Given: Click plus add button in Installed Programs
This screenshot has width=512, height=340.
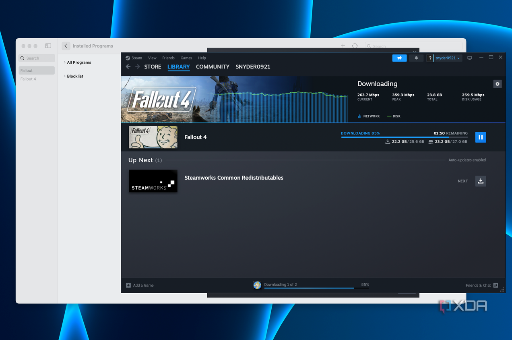Looking at the screenshot, I should click(x=343, y=46).
